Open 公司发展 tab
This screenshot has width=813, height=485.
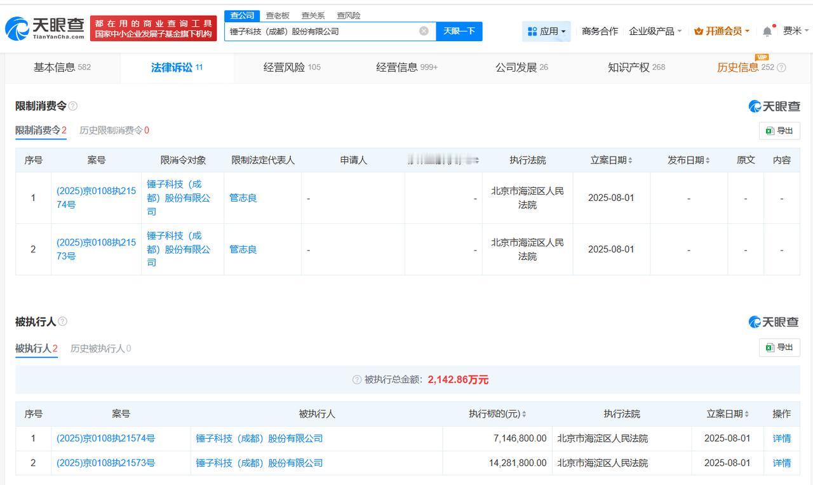point(522,67)
